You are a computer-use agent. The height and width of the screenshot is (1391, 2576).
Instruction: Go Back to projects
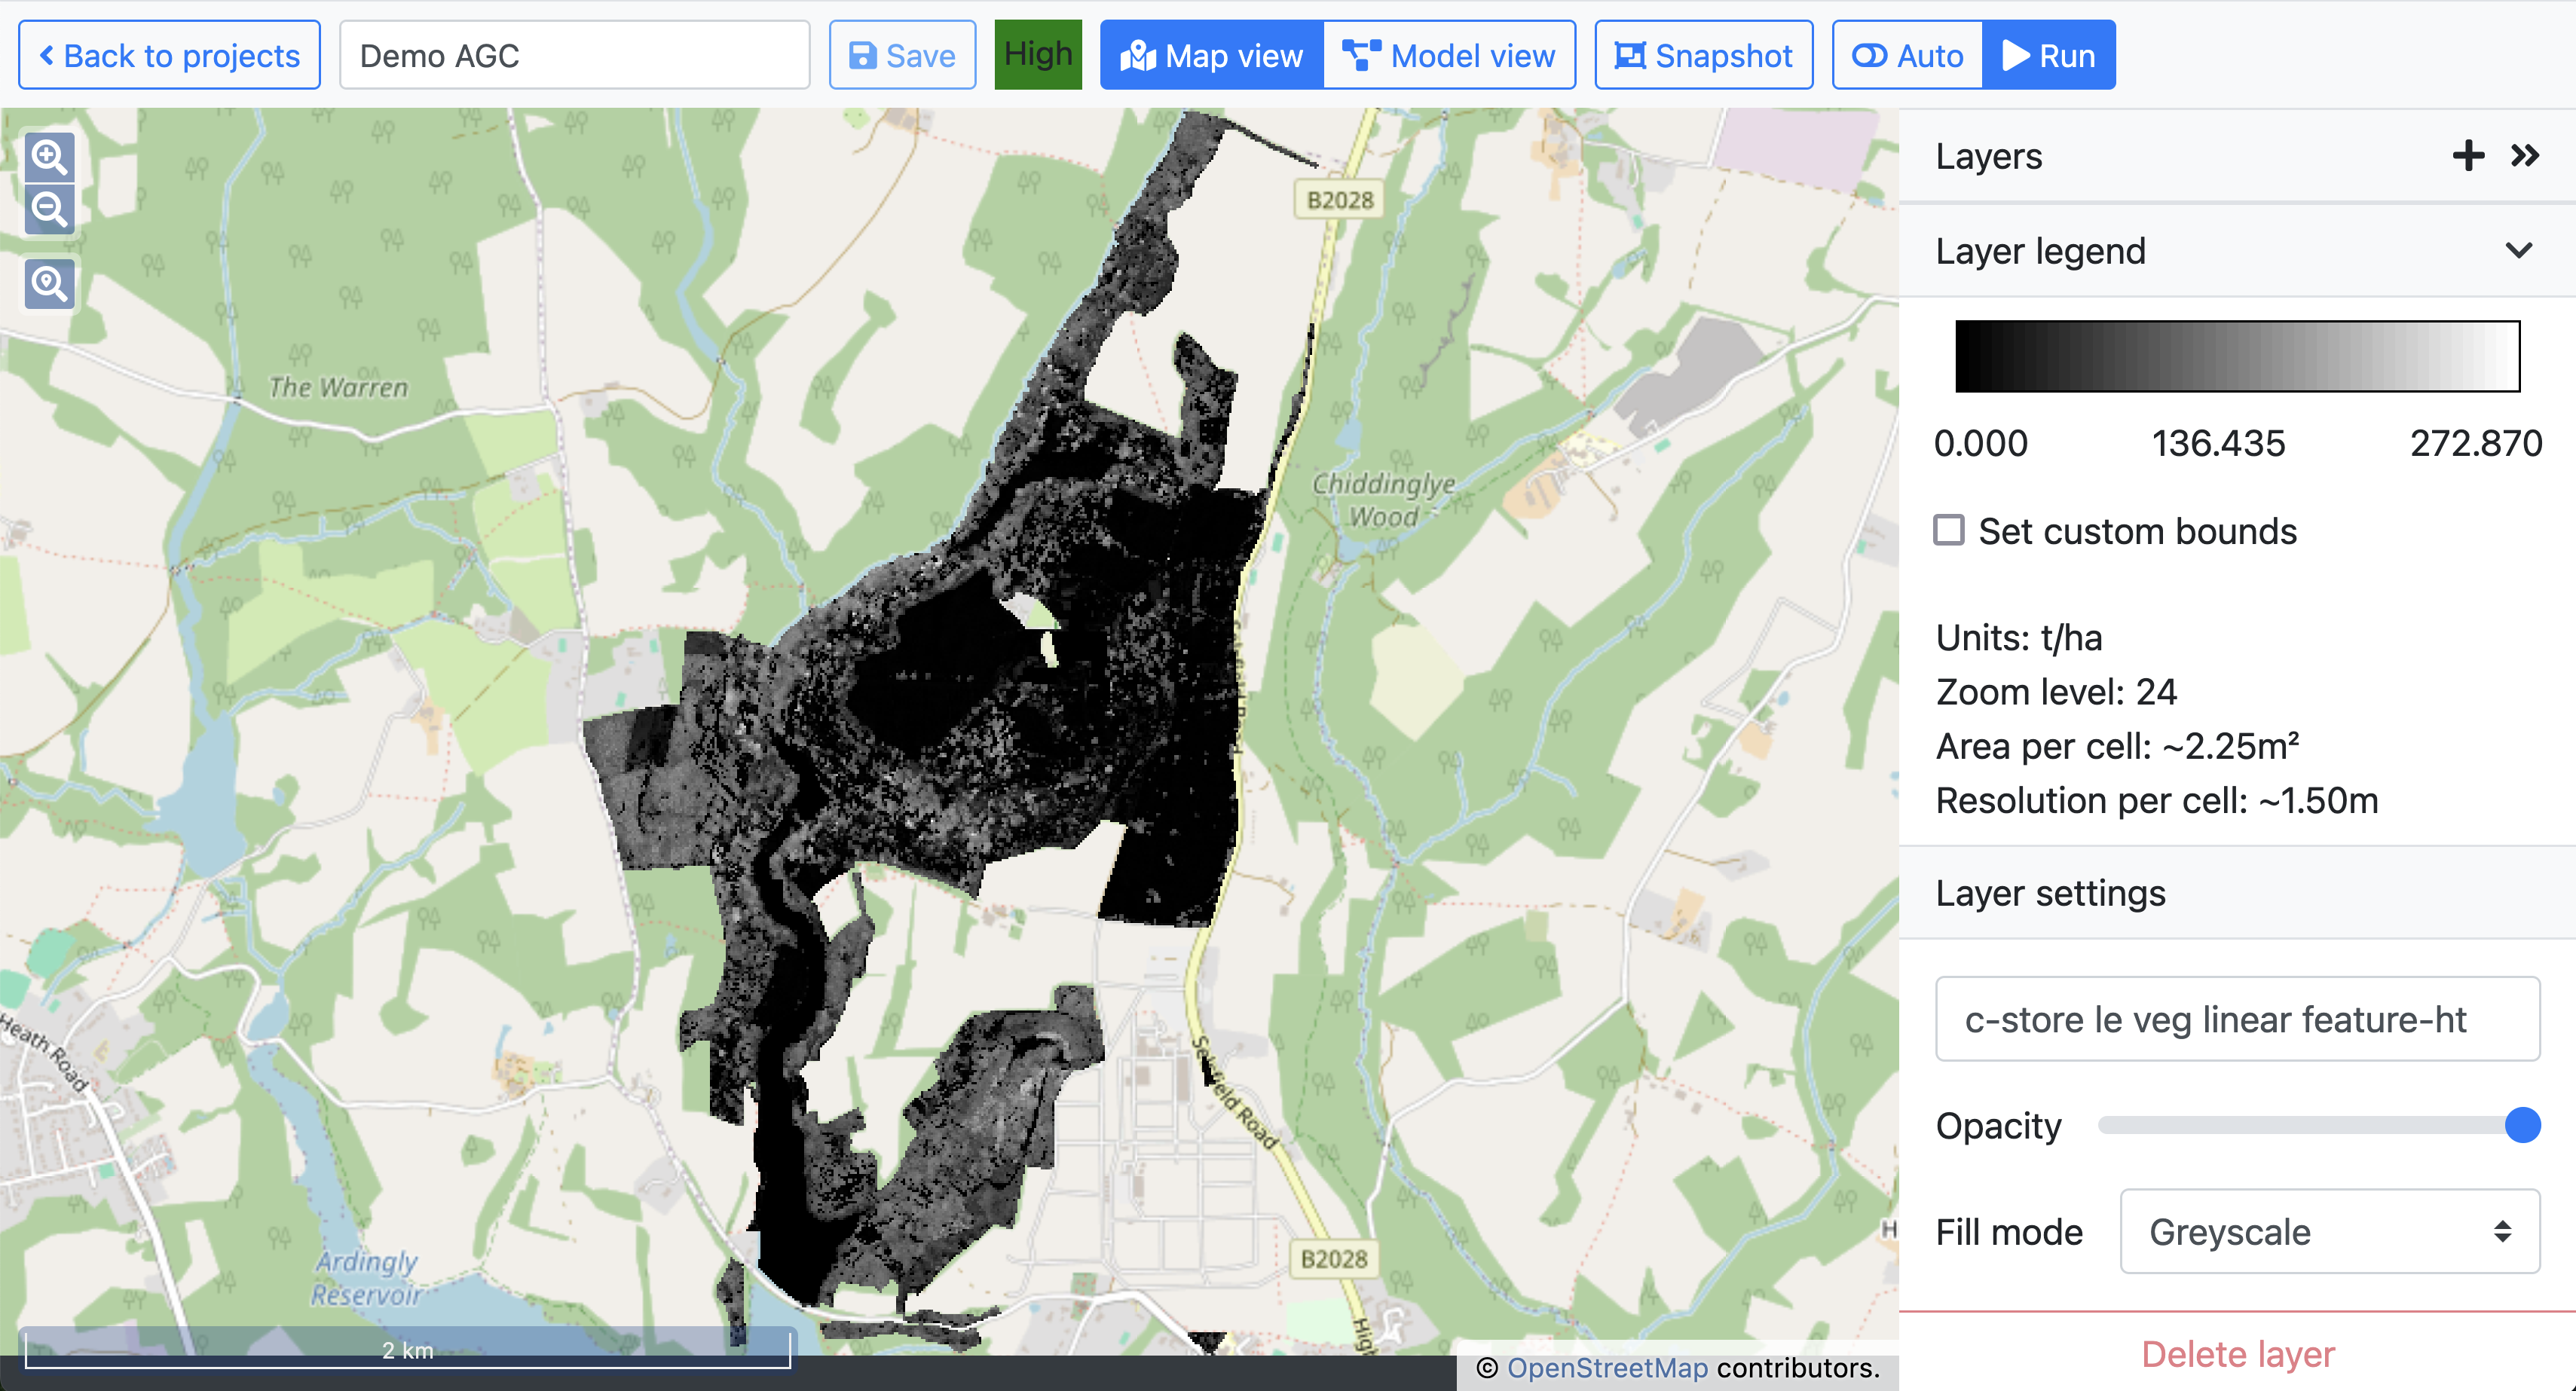click(x=169, y=55)
